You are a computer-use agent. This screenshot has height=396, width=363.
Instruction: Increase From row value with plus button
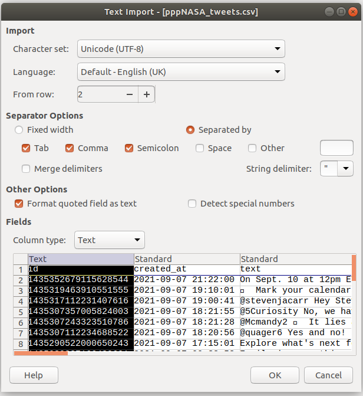tap(147, 94)
